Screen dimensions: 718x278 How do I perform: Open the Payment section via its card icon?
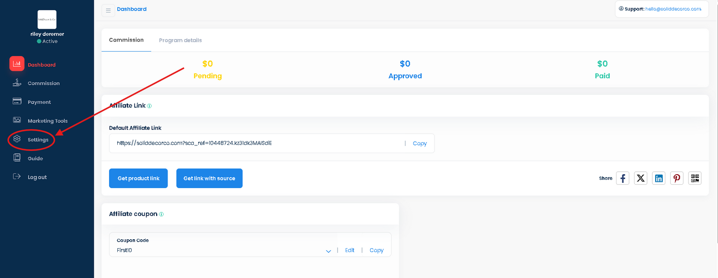click(x=16, y=101)
